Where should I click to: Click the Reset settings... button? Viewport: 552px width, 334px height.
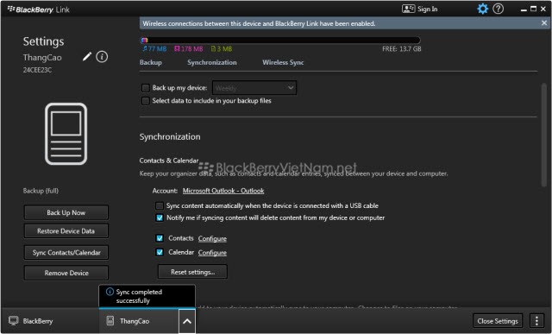(192, 272)
